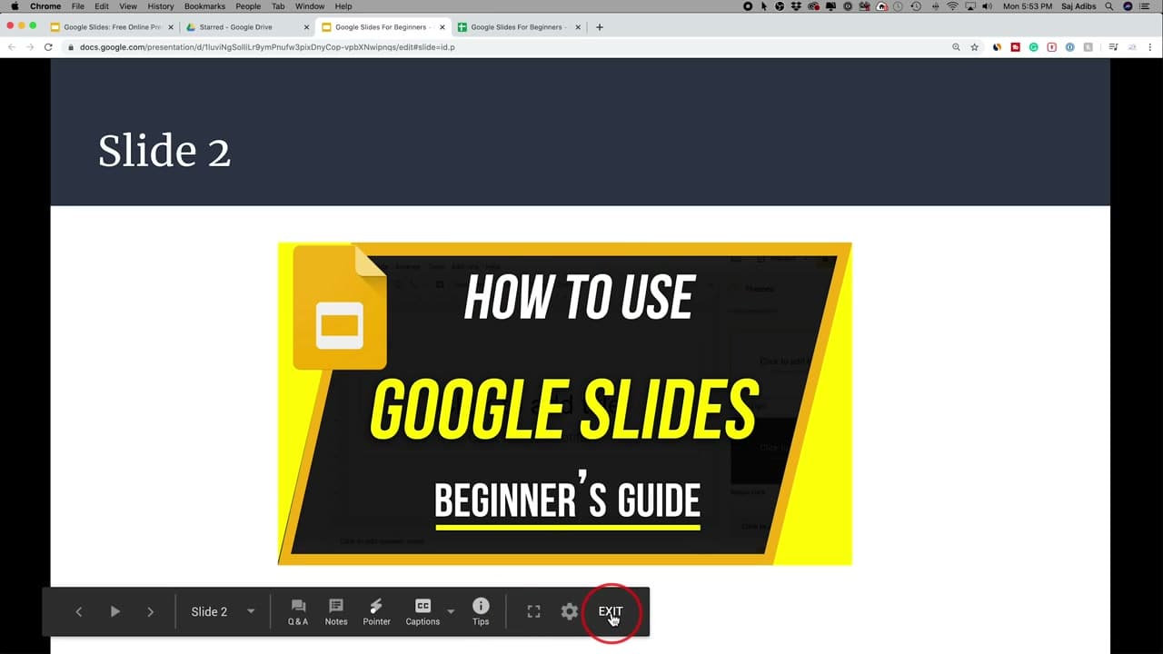The image size is (1163, 654).
Task: Toggle Captions on
Action: pyautogui.click(x=422, y=612)
